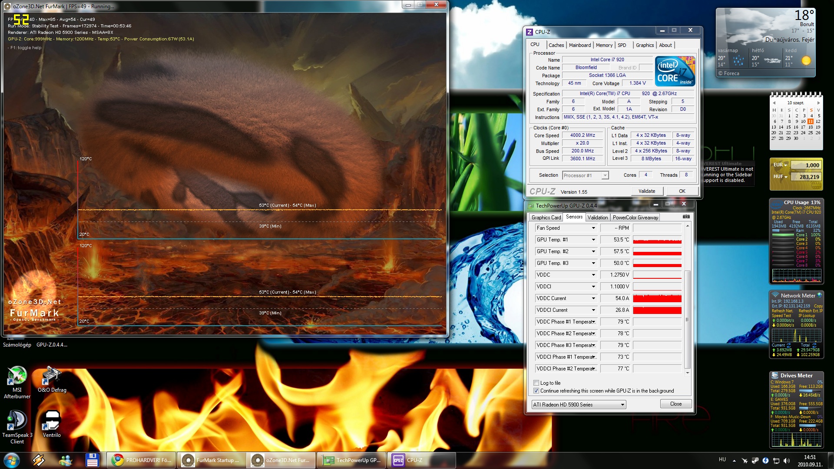Click the Windows Start orb
This screenshot has width=834, height=469.
pyautogui.click(x=12, y=460)
